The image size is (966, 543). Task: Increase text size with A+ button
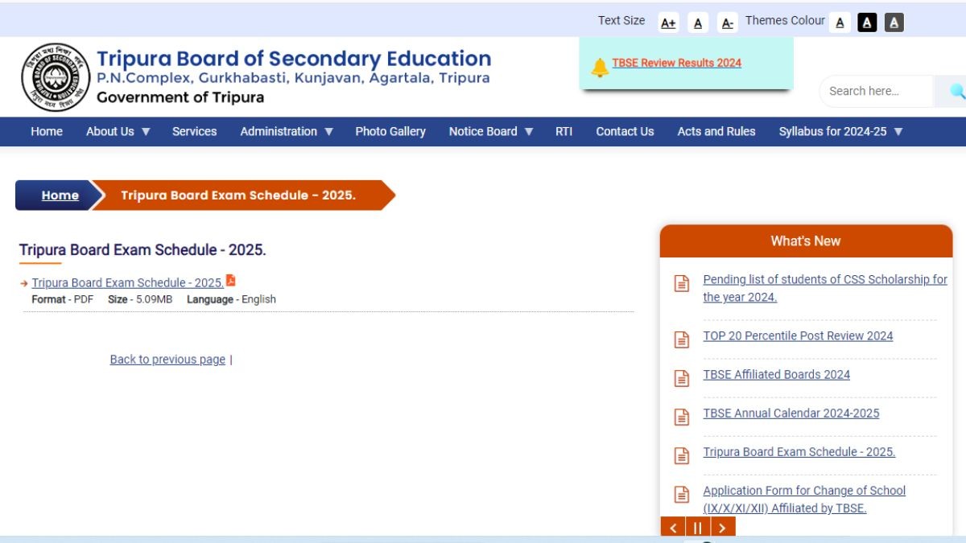pyautogui.click(x=668, y=23)
